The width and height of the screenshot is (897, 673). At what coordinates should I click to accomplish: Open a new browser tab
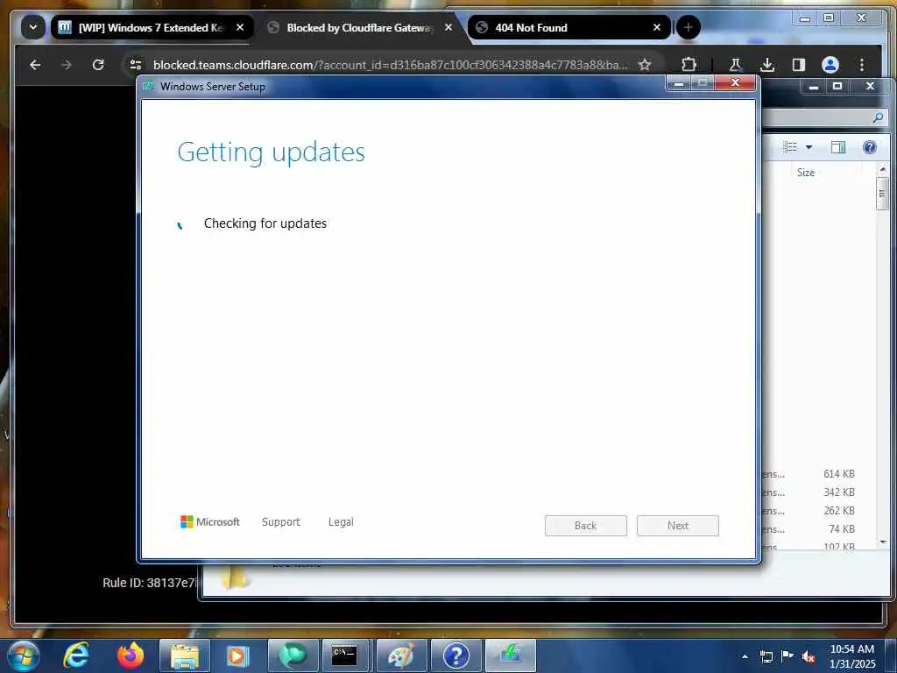click(689, 27)
